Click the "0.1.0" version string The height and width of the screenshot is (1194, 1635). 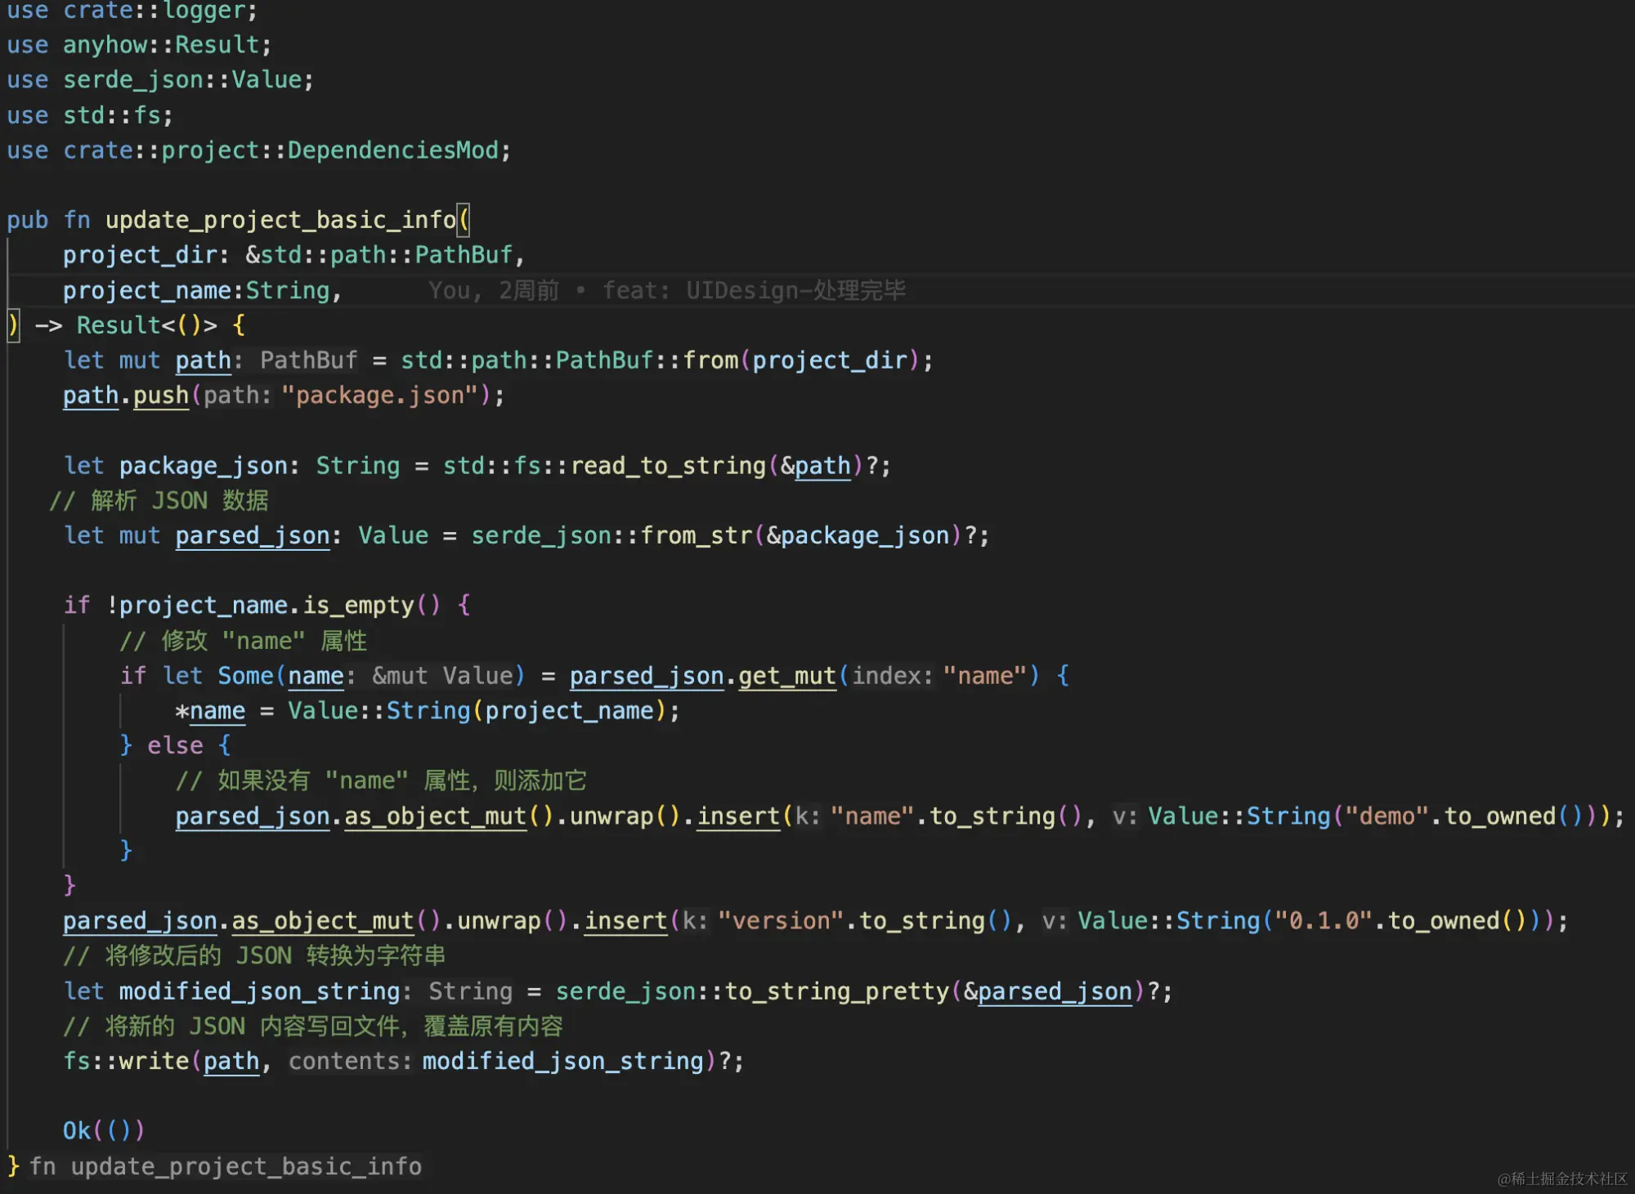[1324, 921]
